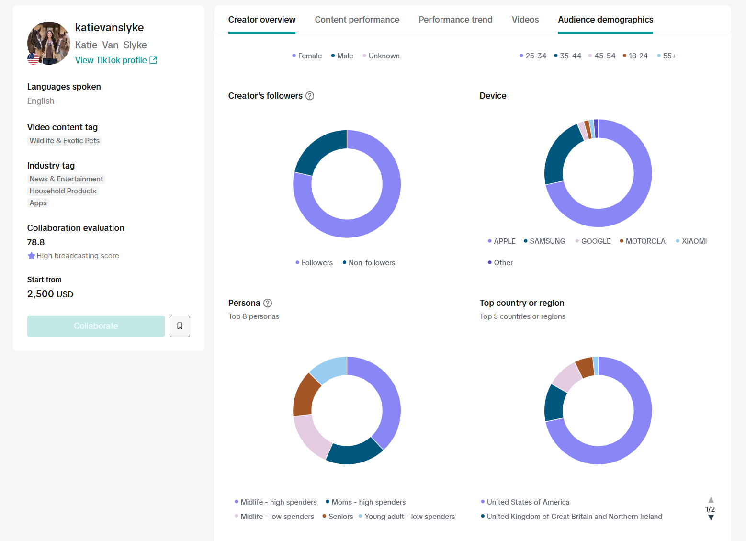Click the star icon by High broadcasting score

32,256
